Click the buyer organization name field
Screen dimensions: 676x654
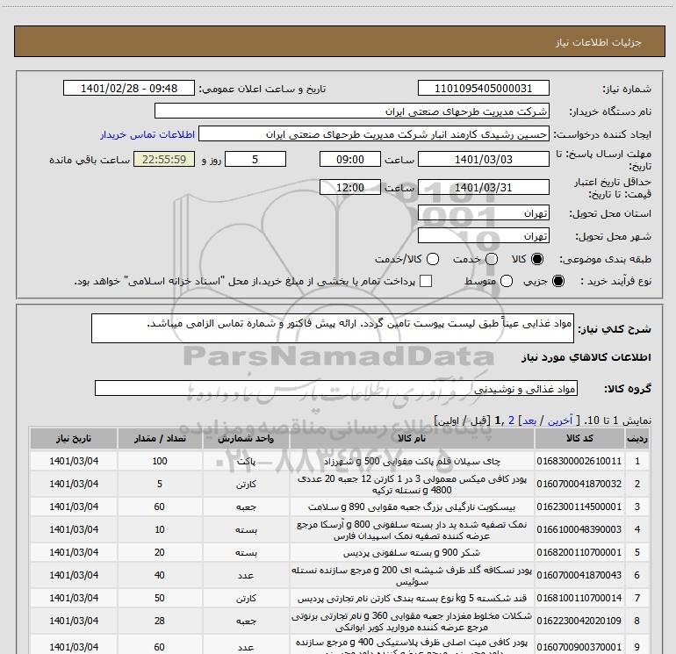coord(352,111)
